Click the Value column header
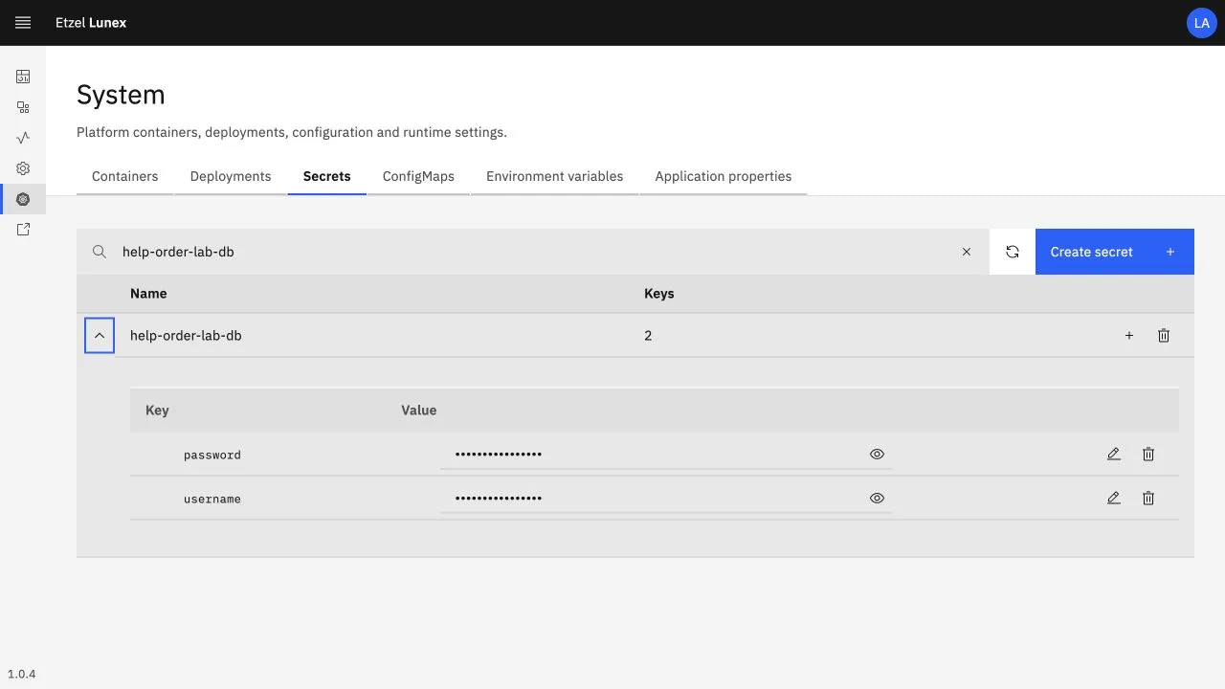 (419, 411)
